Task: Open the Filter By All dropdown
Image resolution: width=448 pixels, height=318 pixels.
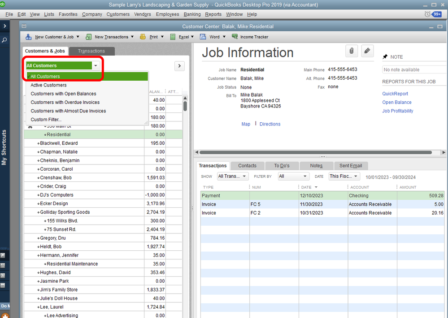Action: pos(293,176)
